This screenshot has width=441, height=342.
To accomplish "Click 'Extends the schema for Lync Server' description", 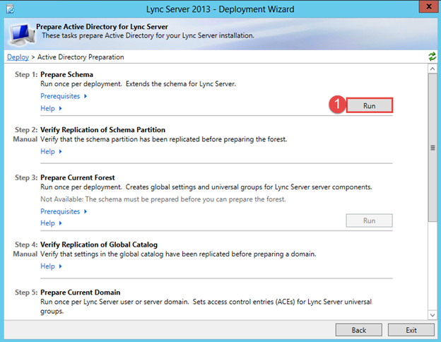I will click(x=181, y=84).
